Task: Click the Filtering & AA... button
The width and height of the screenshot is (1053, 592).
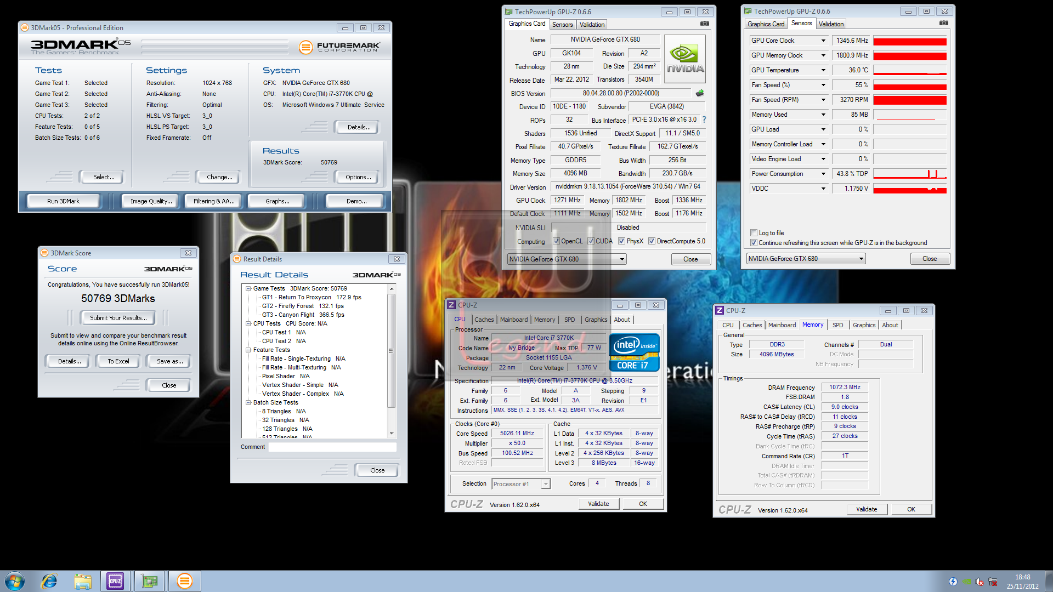Action: tap(214, 201)
